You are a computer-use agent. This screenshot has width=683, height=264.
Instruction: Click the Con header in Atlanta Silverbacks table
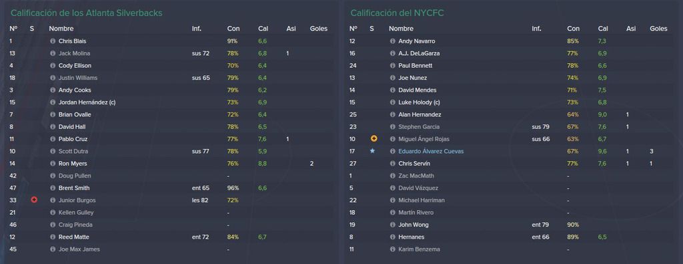[233, 29]
